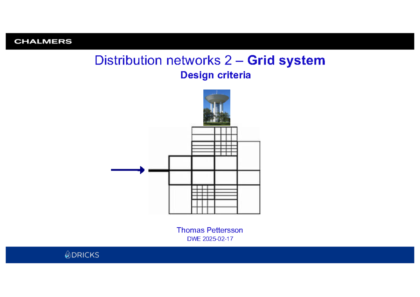Click the water tower photo
Viewport: 420px width, 297px height.
pos(217,108)
